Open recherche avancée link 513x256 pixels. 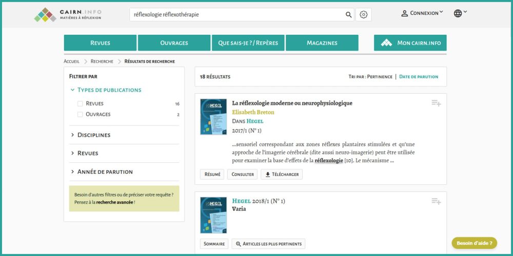click(114, 202)
